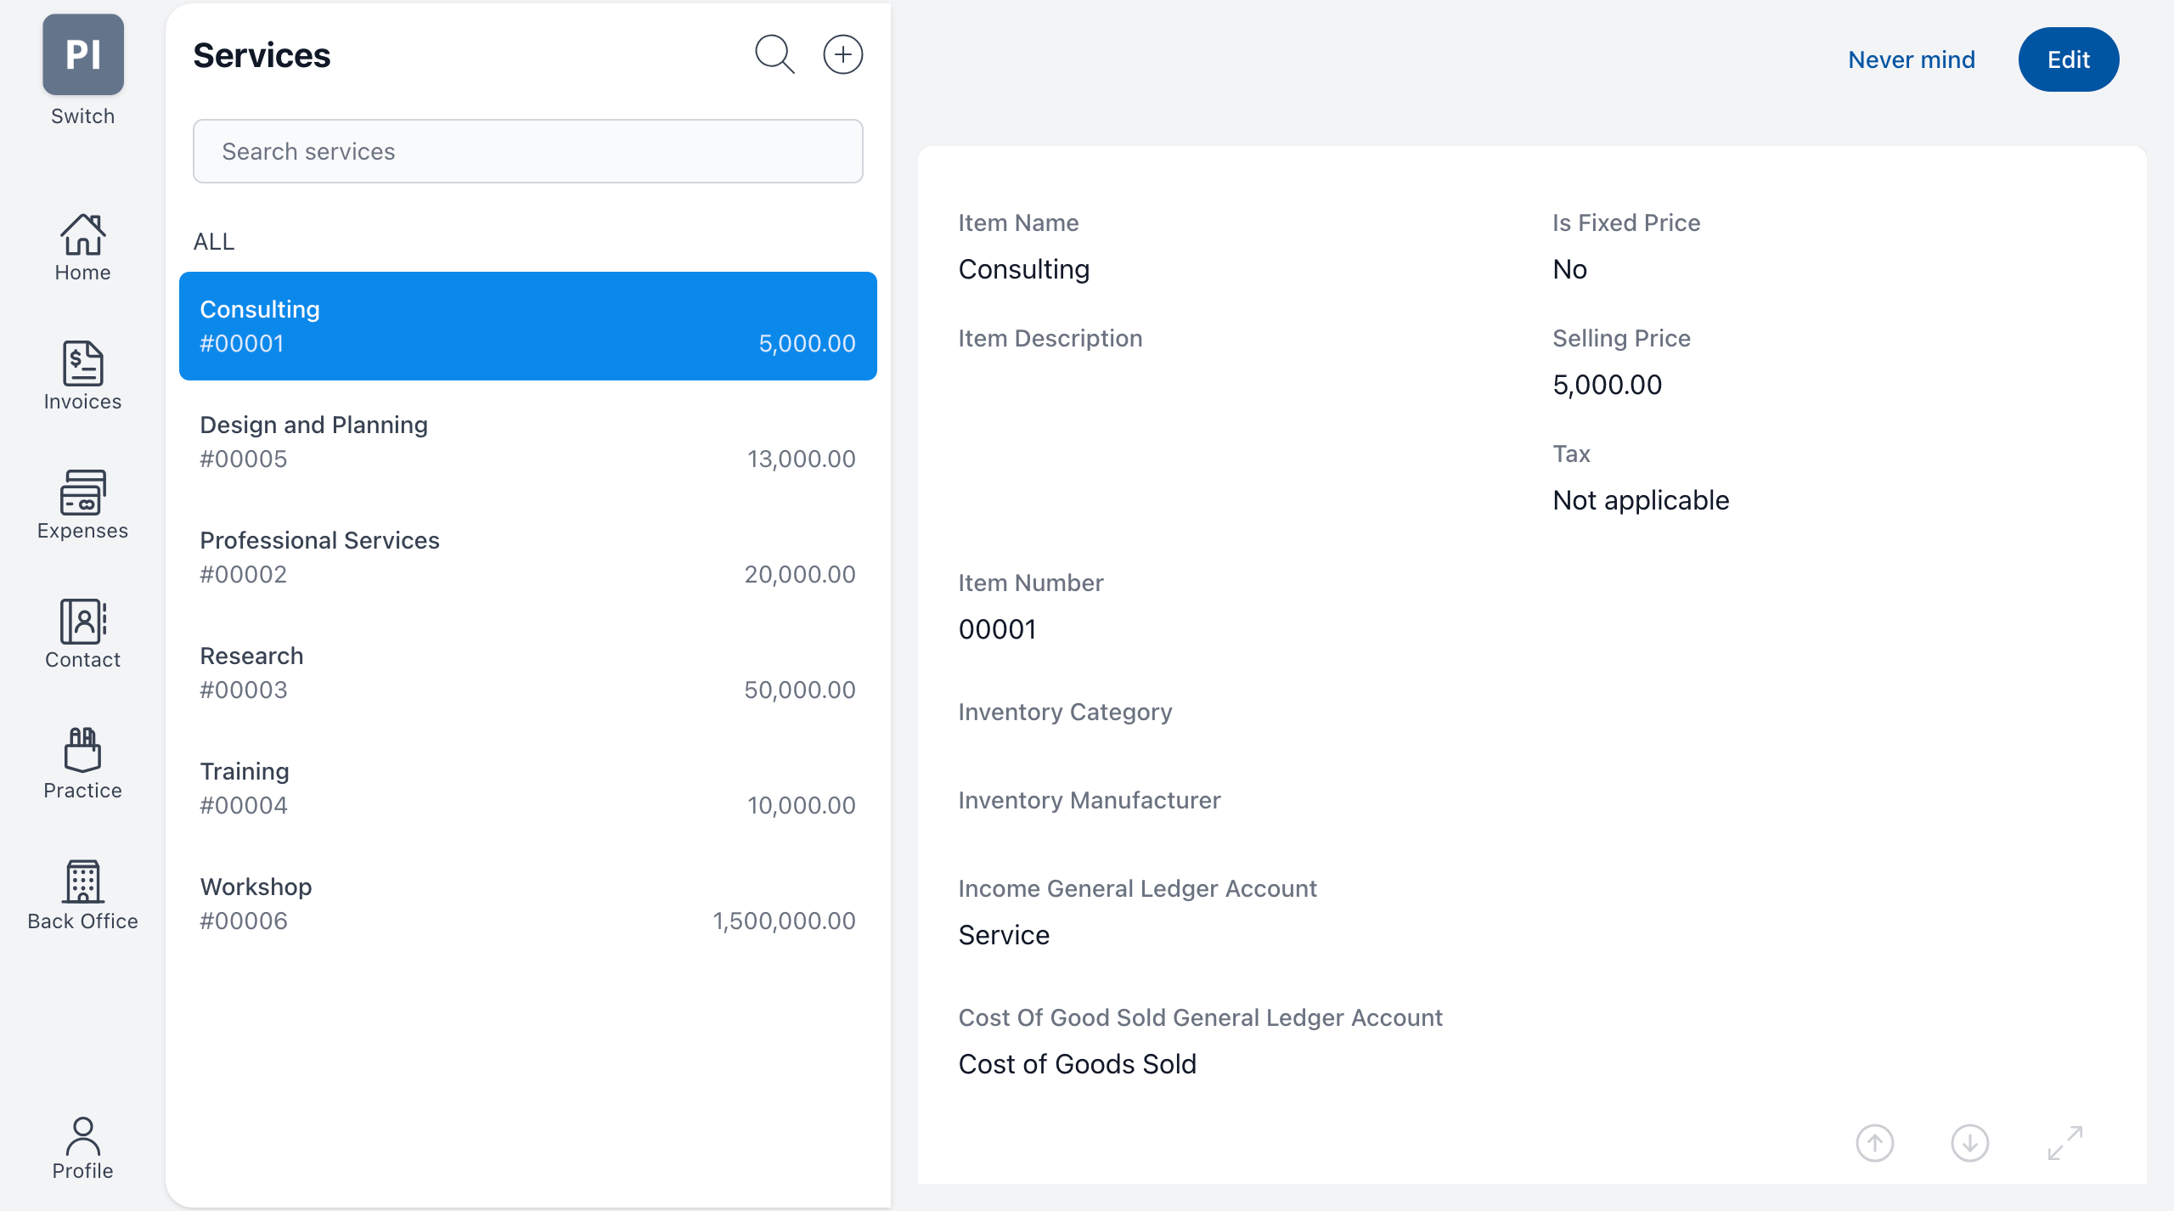Go to previous record with up arrow
2174x1211 pixels.
point(1874,1142)
